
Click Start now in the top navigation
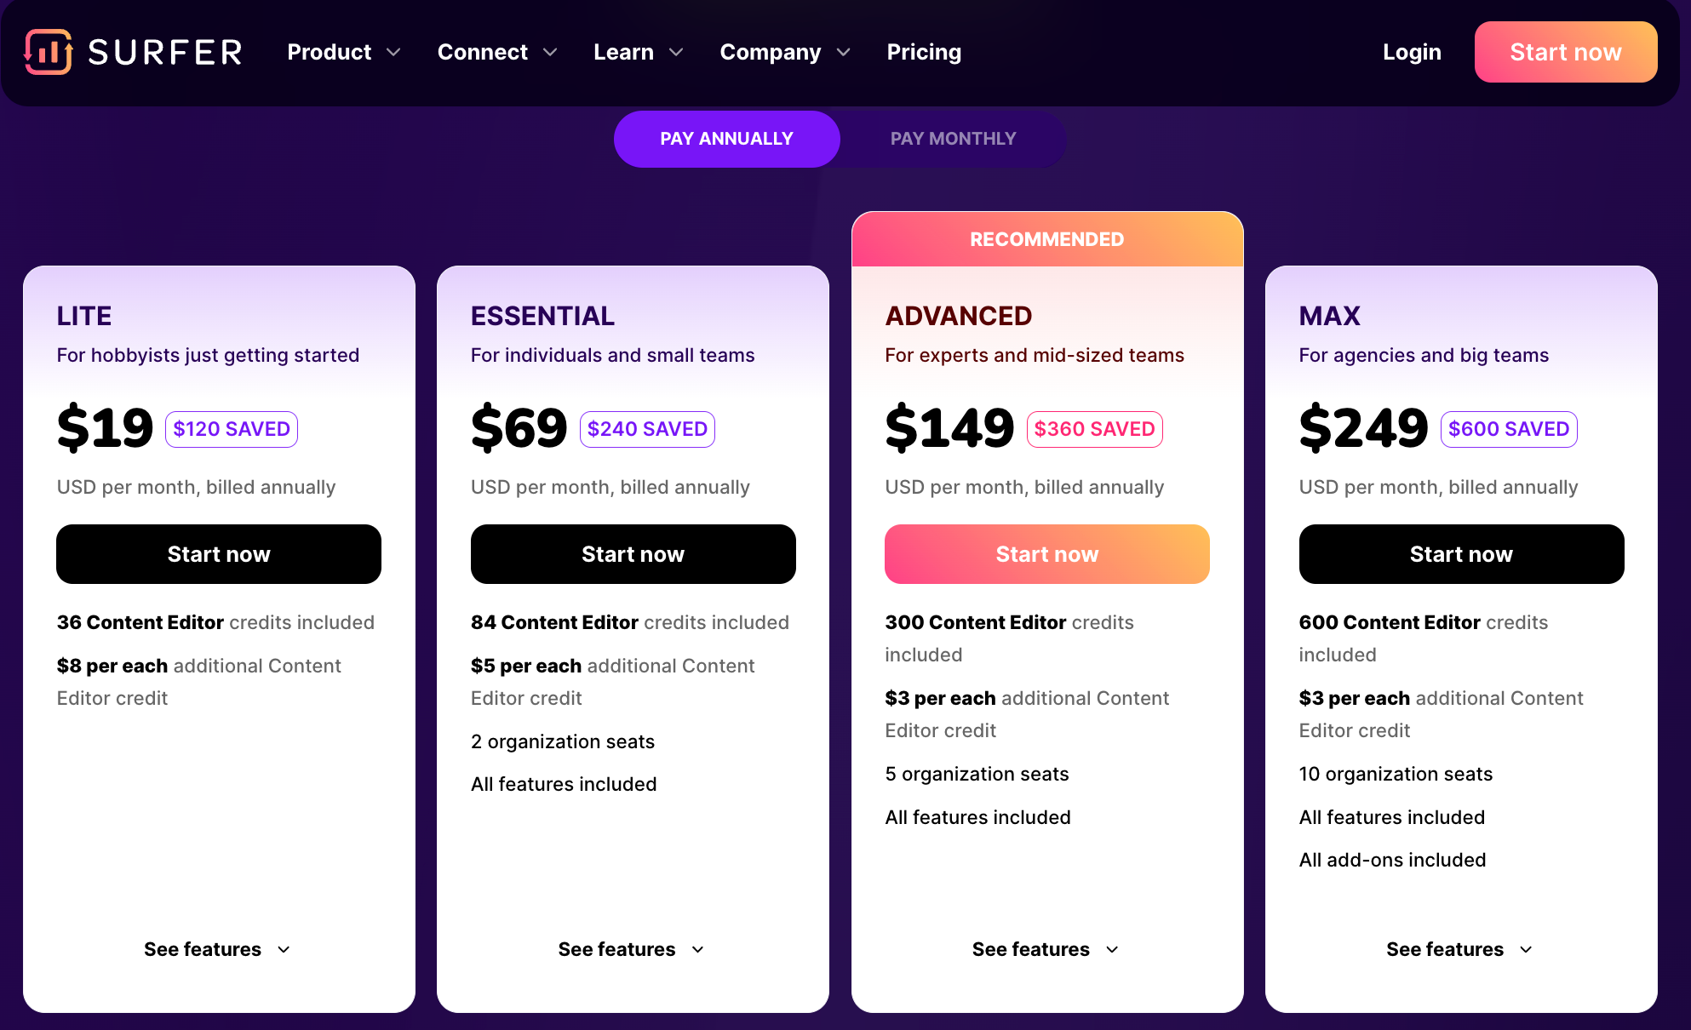pyautogui.click(x=1565, y=52)
